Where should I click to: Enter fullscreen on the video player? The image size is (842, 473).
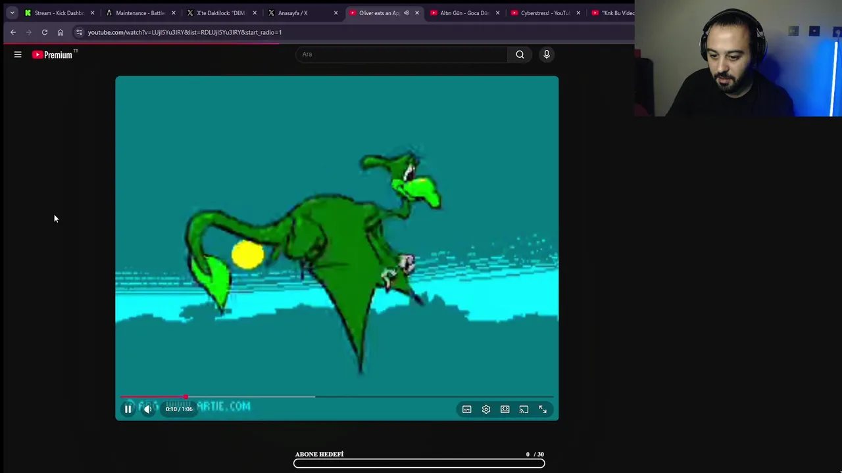pyautogui.click(x=543, y=409)
